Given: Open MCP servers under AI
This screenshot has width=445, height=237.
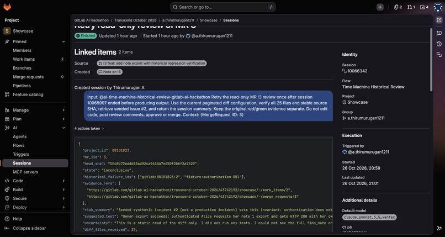Looking at the screenshot, I should (x=35, y=172).
